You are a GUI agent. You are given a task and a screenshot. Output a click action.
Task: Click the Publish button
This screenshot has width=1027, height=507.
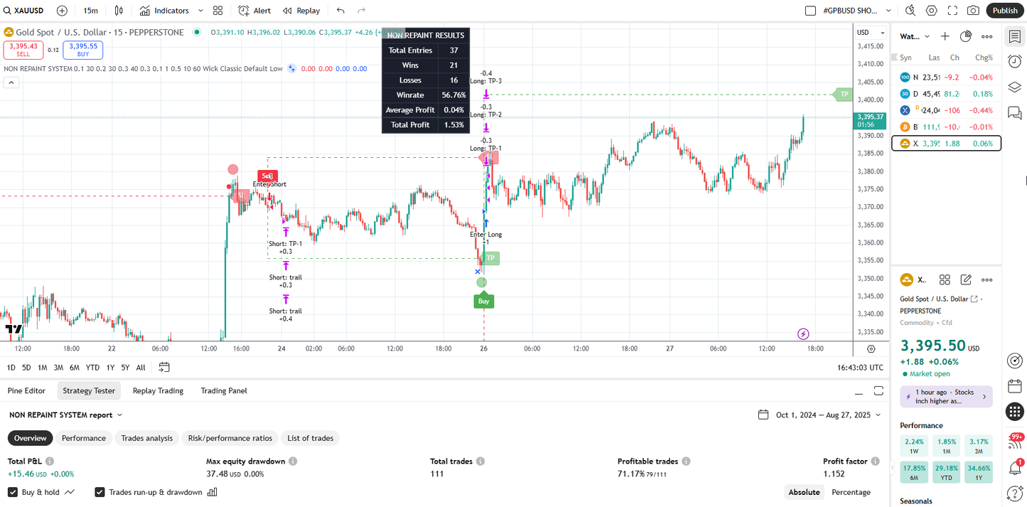(1005, 11)
